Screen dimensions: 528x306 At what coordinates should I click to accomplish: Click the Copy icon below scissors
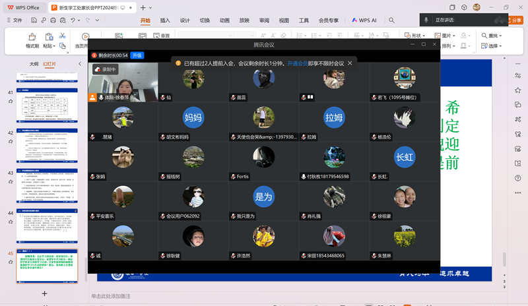63,46
